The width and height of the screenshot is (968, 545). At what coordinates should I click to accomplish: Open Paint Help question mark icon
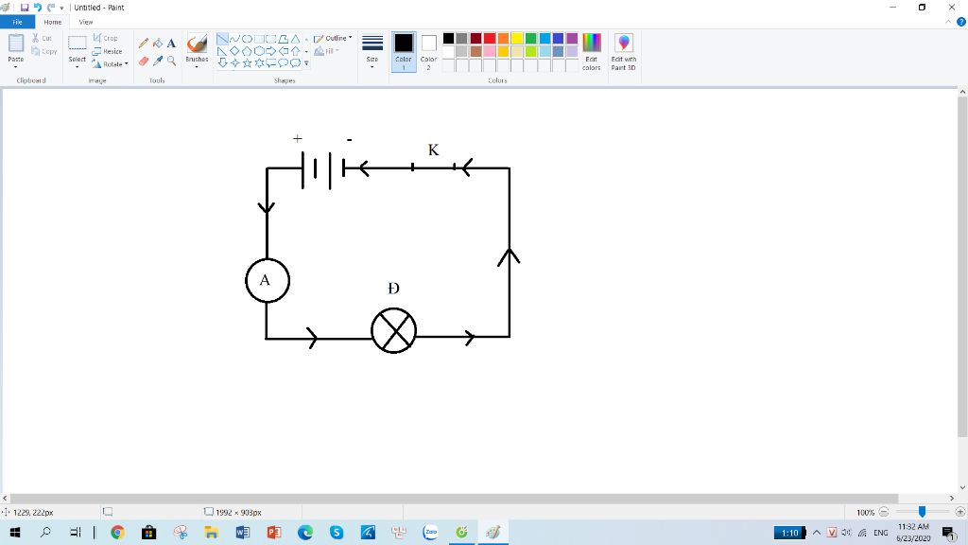click(961, 22)
